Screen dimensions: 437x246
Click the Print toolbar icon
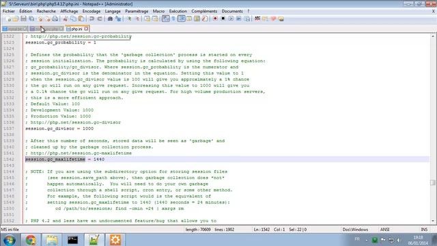pos(55,18)
